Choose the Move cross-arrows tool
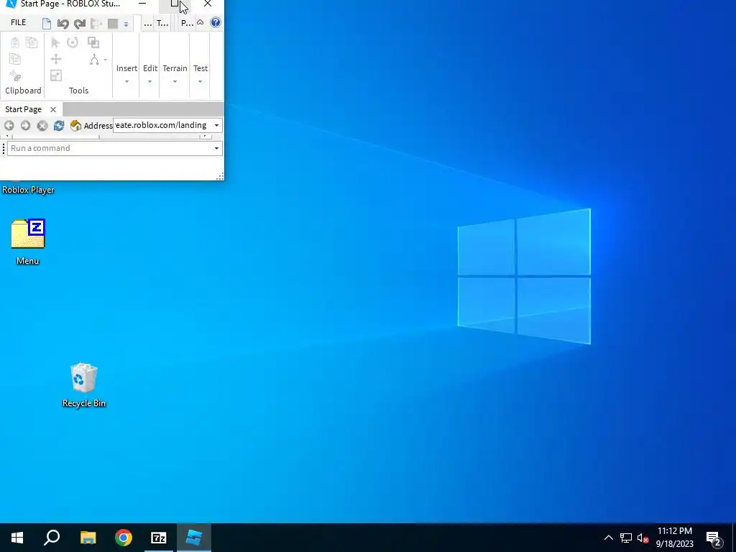The width and height of the screenshot is (736, 552). [x=56, y=59]
